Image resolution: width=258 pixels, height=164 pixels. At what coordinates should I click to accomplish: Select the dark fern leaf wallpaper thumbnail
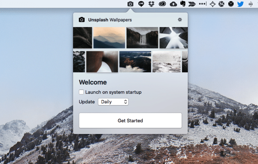(x=83, y=38)
